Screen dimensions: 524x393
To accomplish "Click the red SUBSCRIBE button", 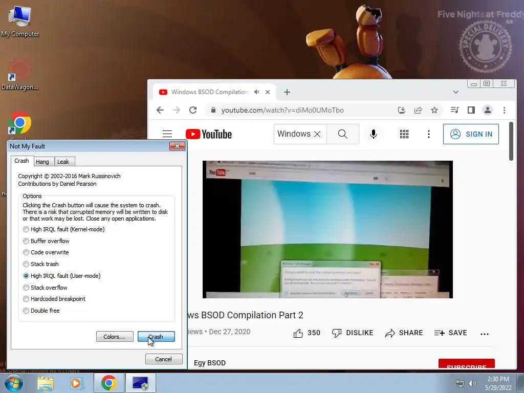I will tap(467, 364).
